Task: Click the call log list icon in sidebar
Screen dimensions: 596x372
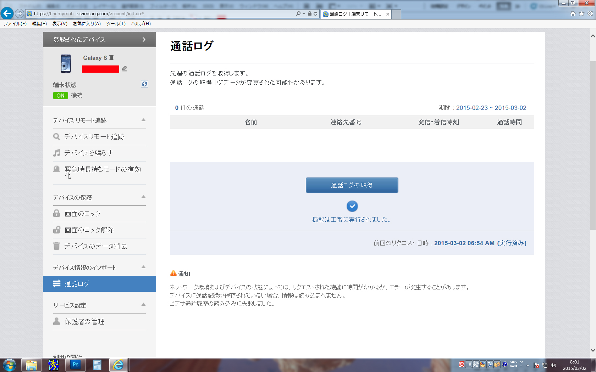Action: tap(57, 283)
